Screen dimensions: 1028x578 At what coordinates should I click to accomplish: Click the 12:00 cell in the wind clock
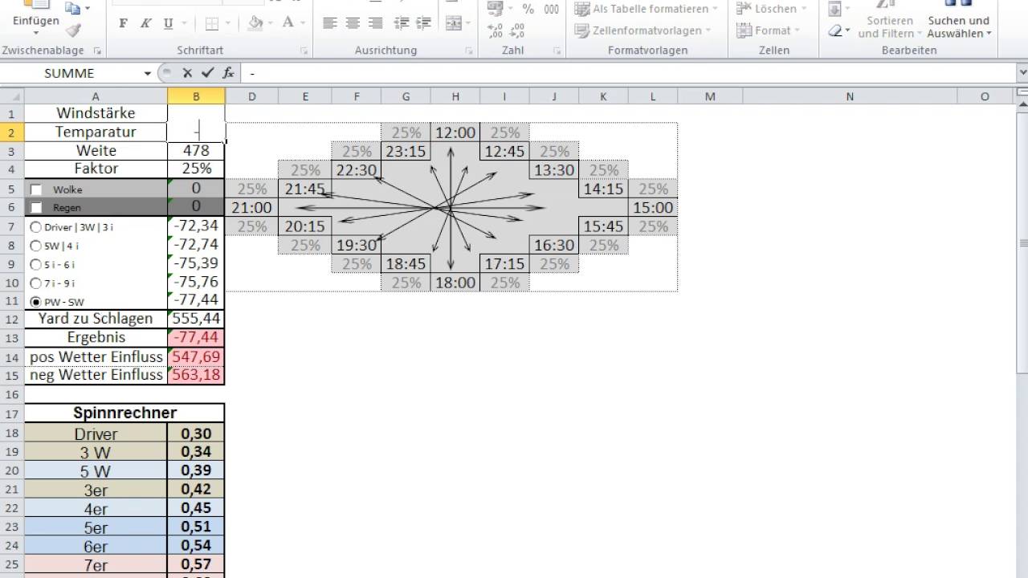point(455,132)
